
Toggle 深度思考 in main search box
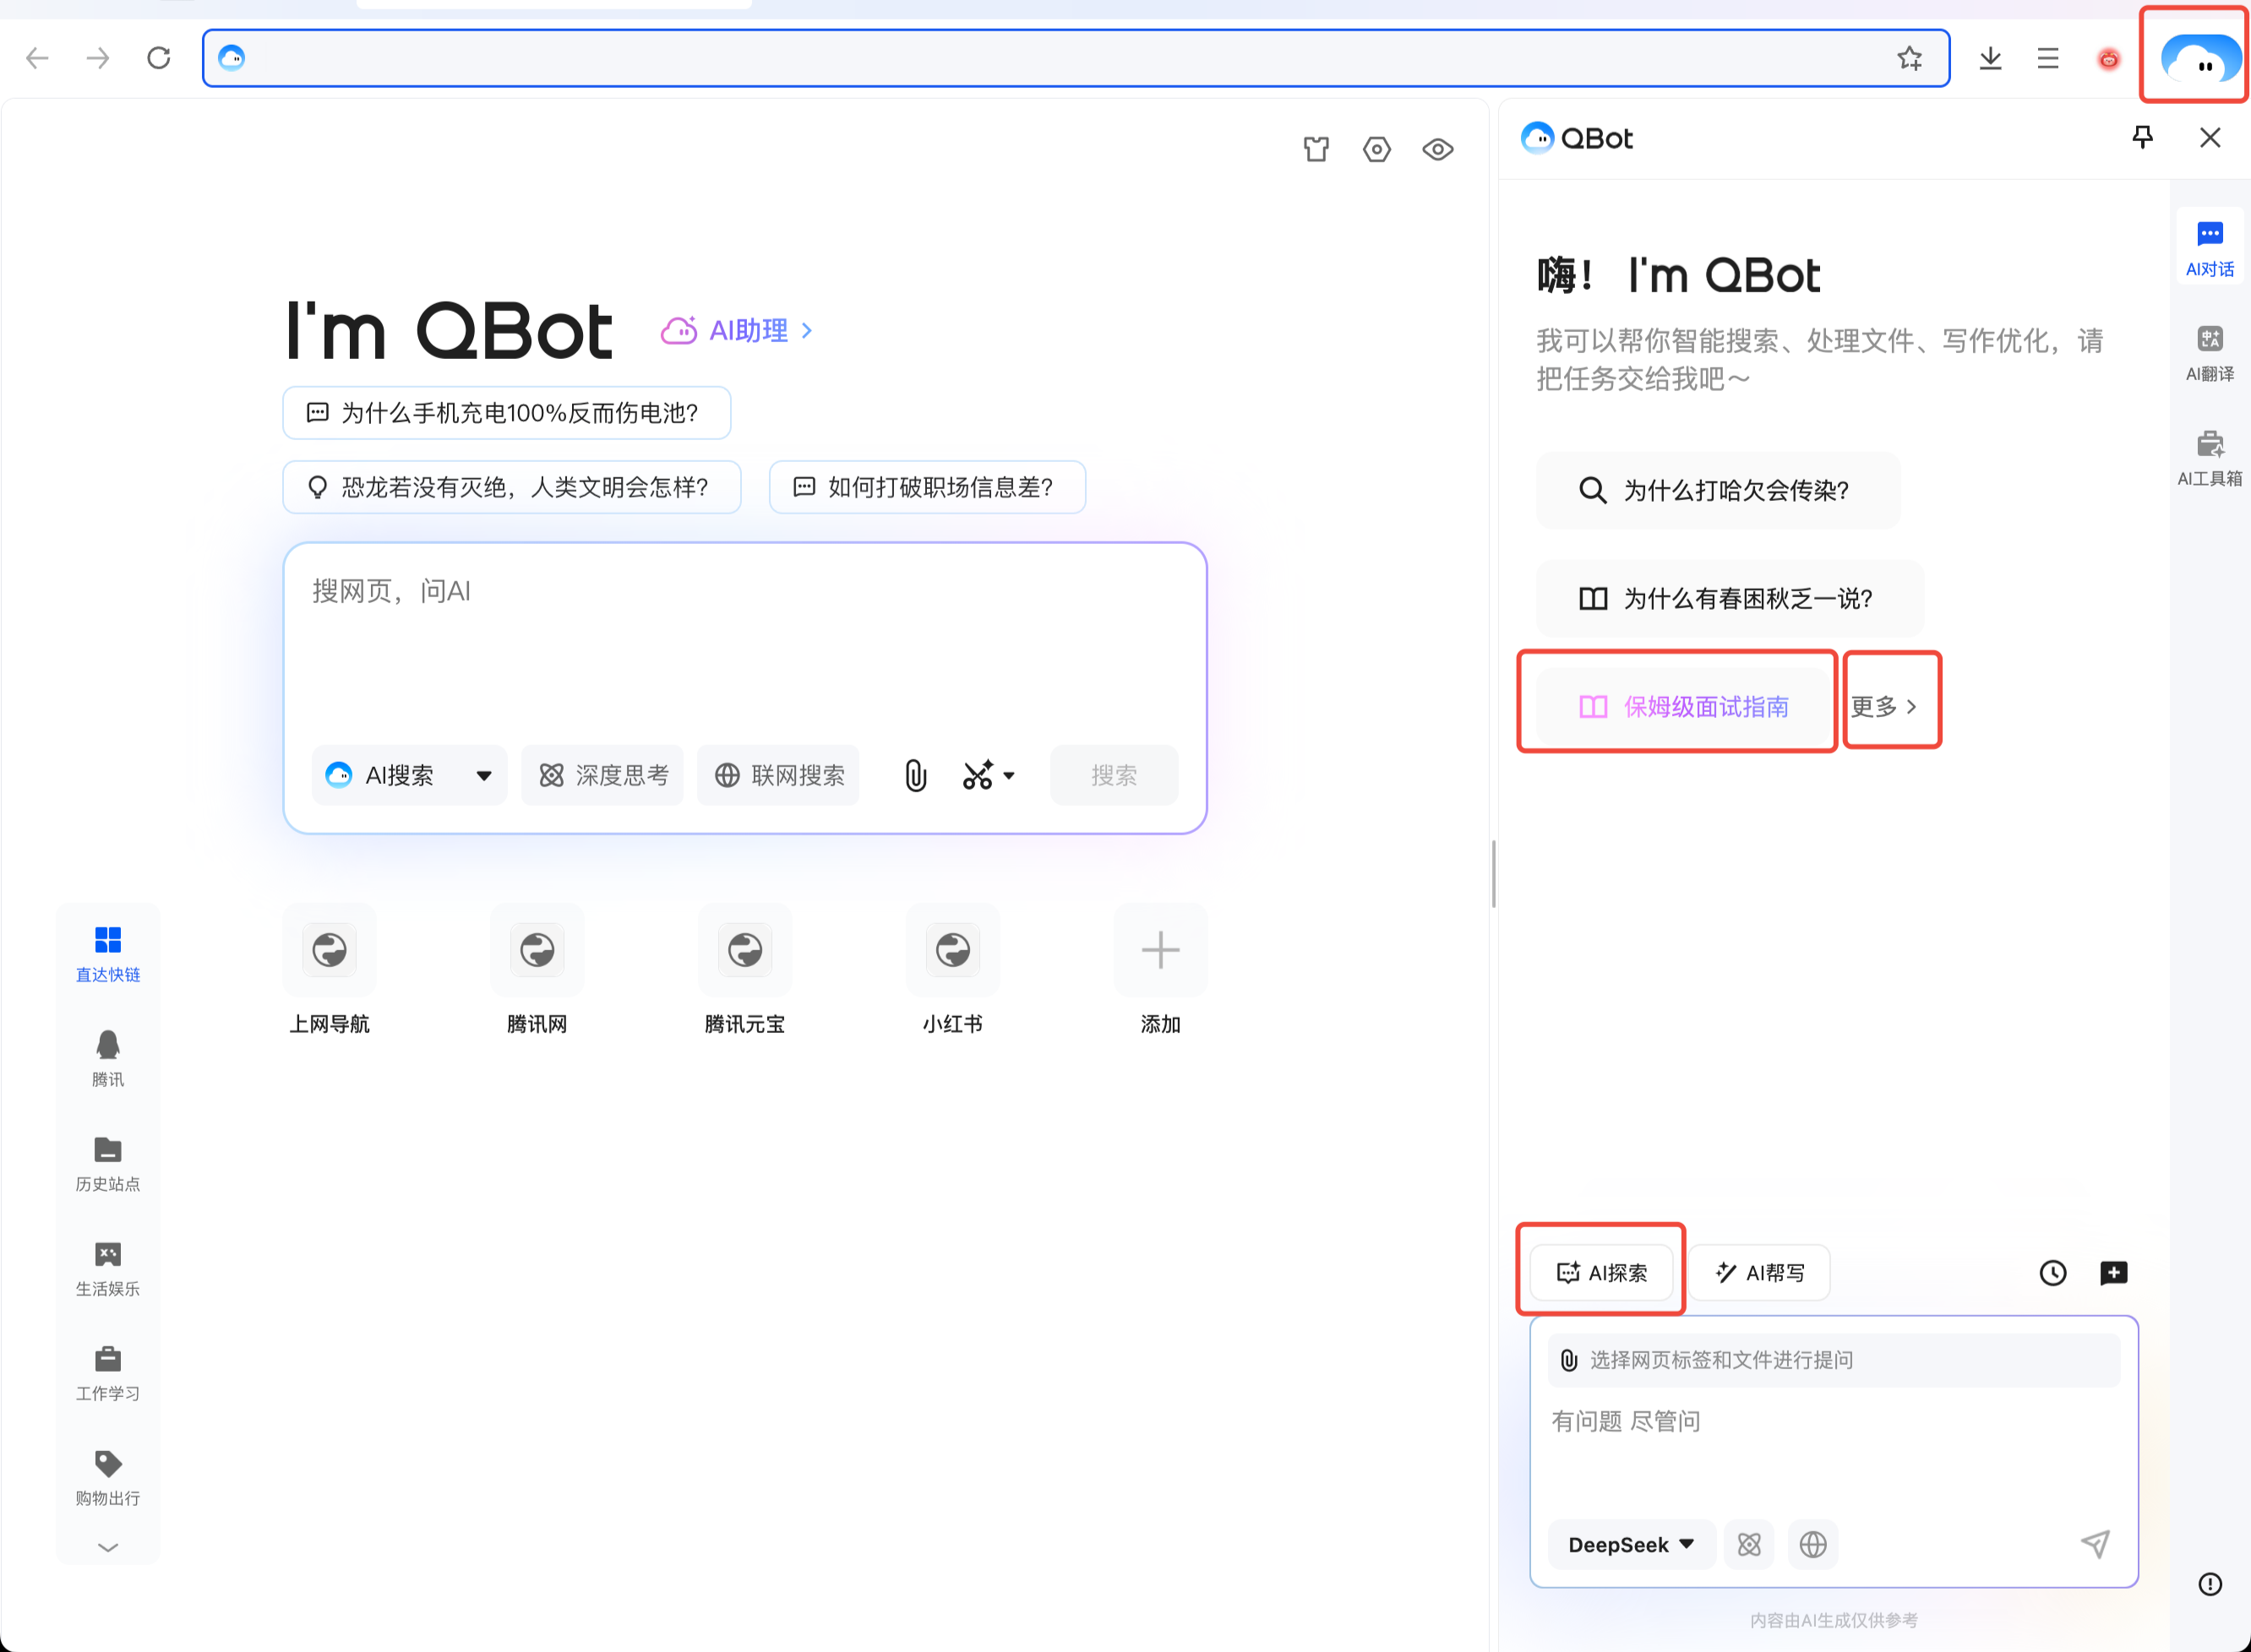(x=602, y=775)
